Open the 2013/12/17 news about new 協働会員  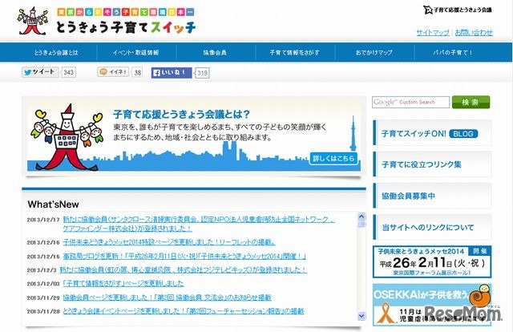(x=199, y=224)
